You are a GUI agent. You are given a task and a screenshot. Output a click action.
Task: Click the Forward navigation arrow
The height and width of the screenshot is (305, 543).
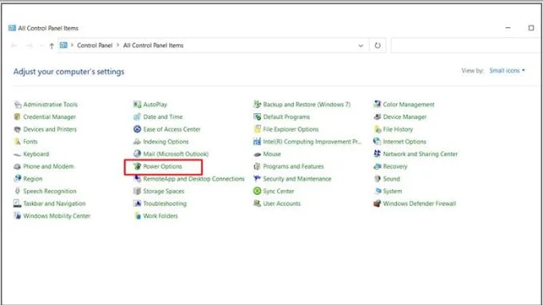(30, 46)
